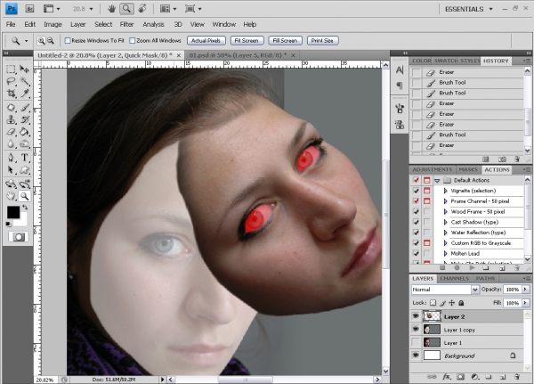
Task: Click the horizontal canvas scrollbar thumb
Action: tap(246, 380)
